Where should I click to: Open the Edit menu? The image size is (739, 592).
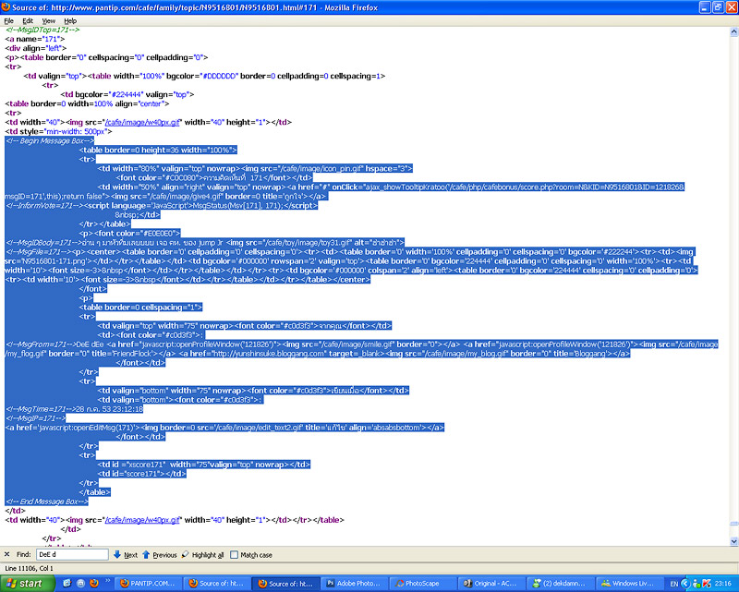point(28,20)
